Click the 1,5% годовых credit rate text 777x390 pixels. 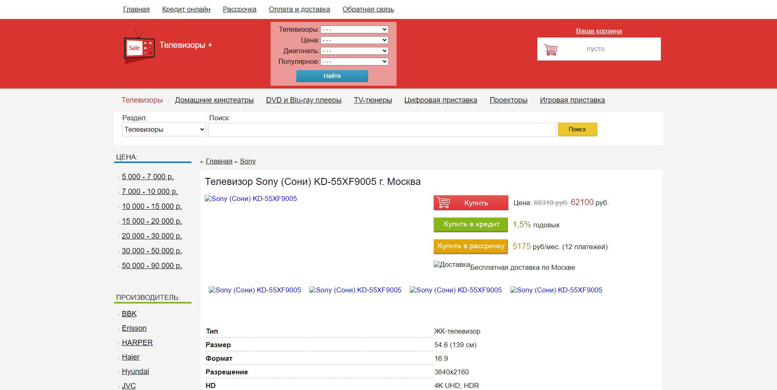click(x=536, y=224)
